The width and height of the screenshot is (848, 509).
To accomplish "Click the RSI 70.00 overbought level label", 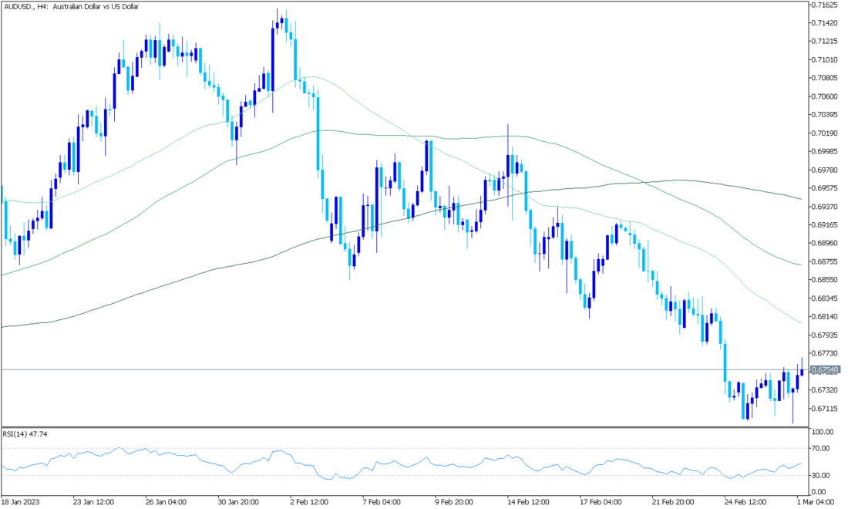I will pos(820,448).
